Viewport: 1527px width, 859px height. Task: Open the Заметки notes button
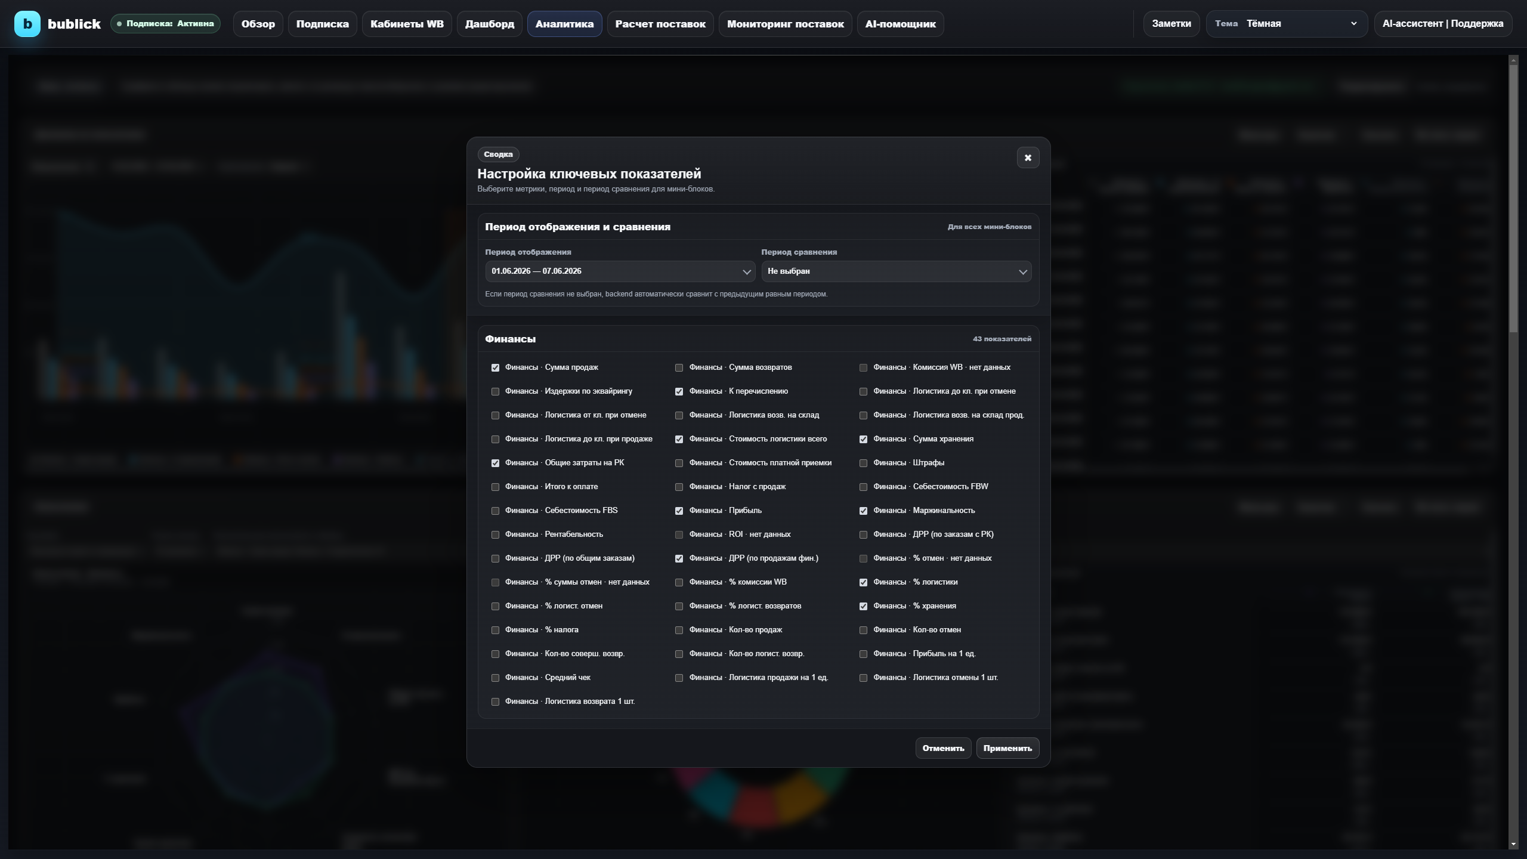pos(1171,24)
